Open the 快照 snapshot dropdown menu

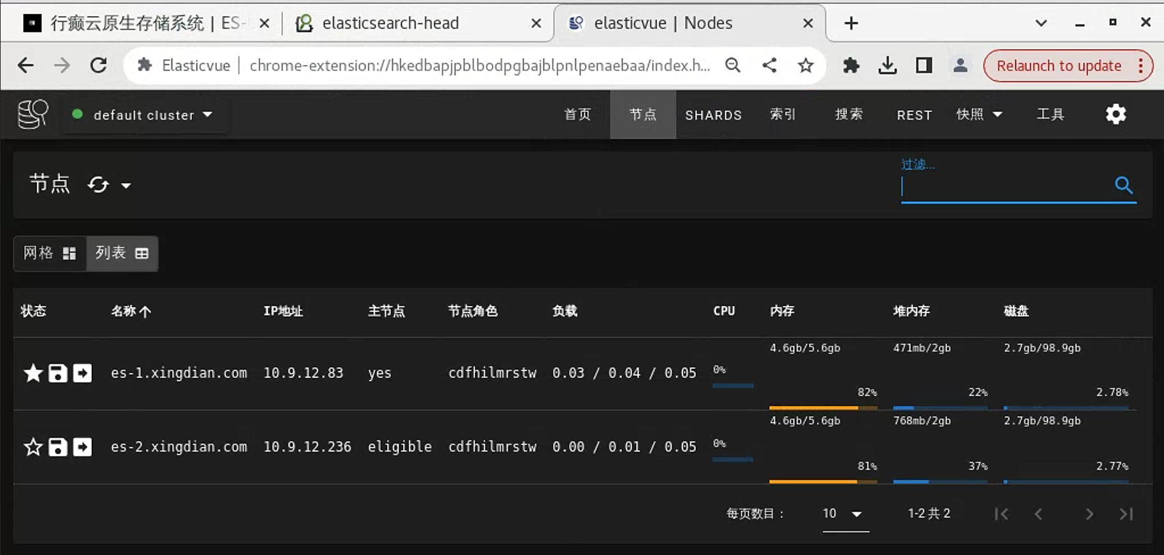[979, 115]
